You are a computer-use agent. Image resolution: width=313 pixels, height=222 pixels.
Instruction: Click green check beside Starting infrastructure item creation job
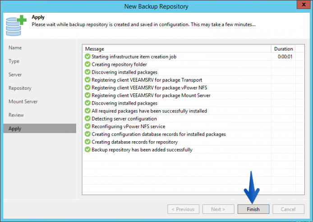[x=87, y=56]
